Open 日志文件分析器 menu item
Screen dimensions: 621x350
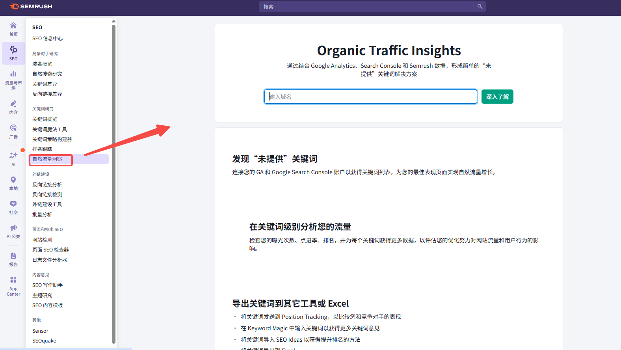point(50,260)
